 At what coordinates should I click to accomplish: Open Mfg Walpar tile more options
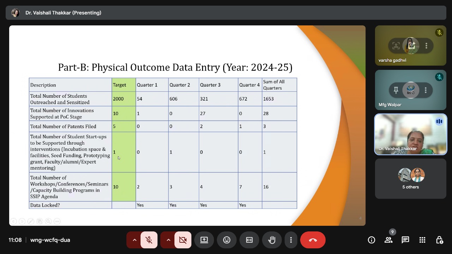426,90
